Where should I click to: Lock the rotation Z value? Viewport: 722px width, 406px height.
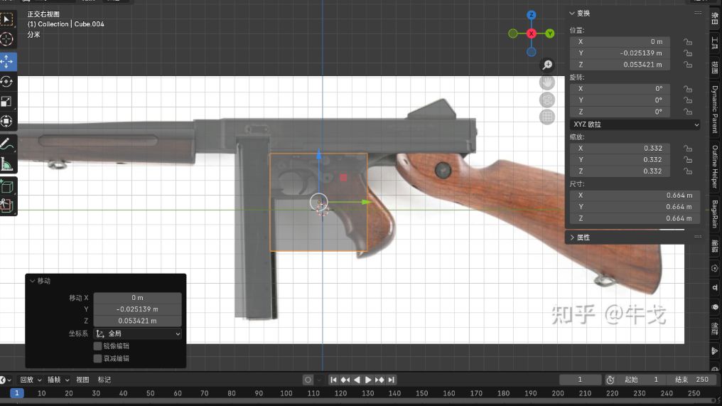coord(688,112)
